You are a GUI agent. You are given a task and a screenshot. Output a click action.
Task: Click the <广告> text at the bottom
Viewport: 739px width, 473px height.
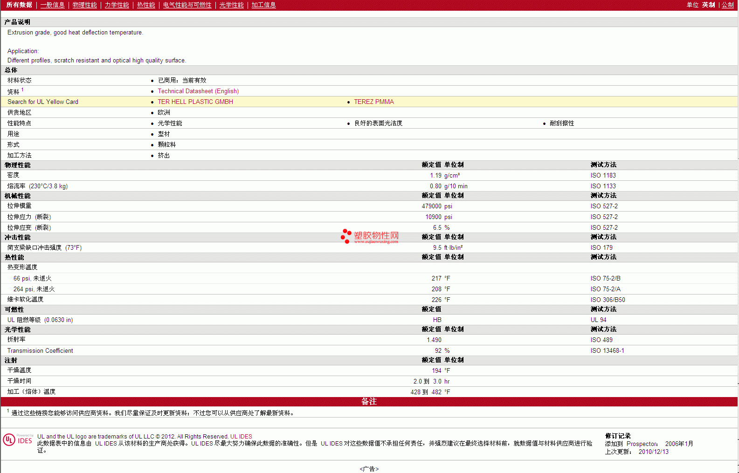pyautogui.click(x=369, y=469)
